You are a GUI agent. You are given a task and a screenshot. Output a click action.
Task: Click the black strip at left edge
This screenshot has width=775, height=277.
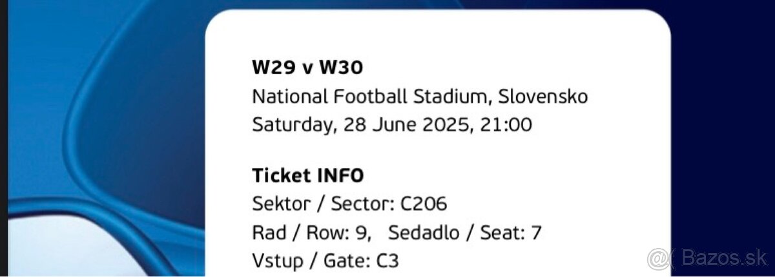coord(4,138)
